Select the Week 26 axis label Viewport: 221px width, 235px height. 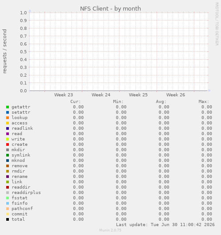(176, 95)
